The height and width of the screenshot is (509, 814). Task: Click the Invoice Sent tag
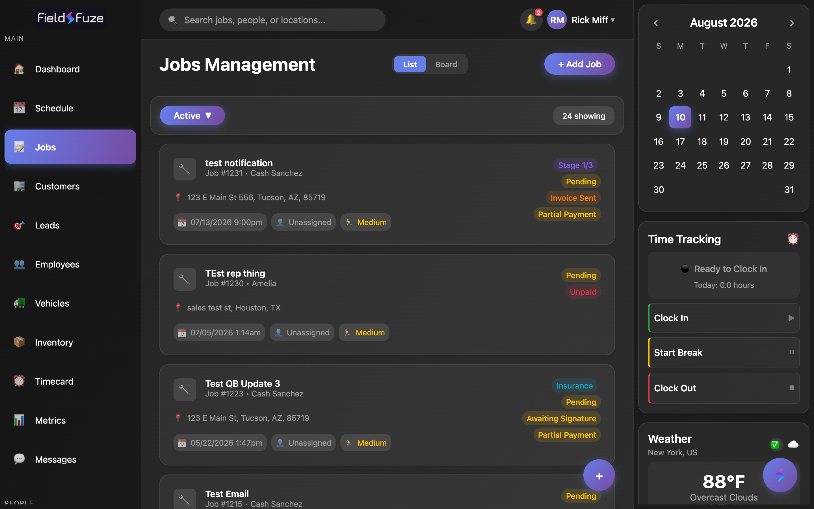tap(573, 198)
